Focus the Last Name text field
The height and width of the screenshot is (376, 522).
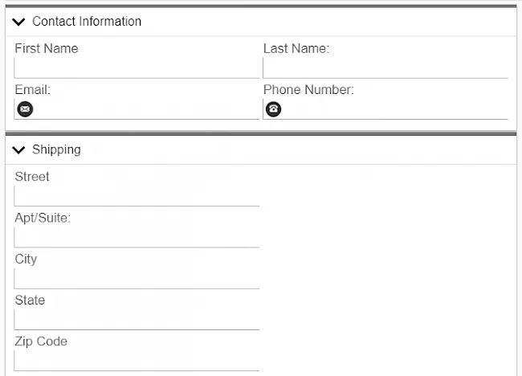[x=385, y=68]
